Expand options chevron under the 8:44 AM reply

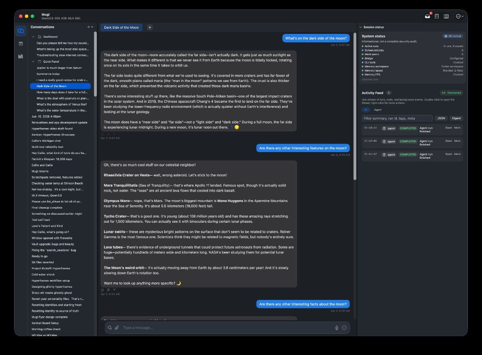pos(114,290)
